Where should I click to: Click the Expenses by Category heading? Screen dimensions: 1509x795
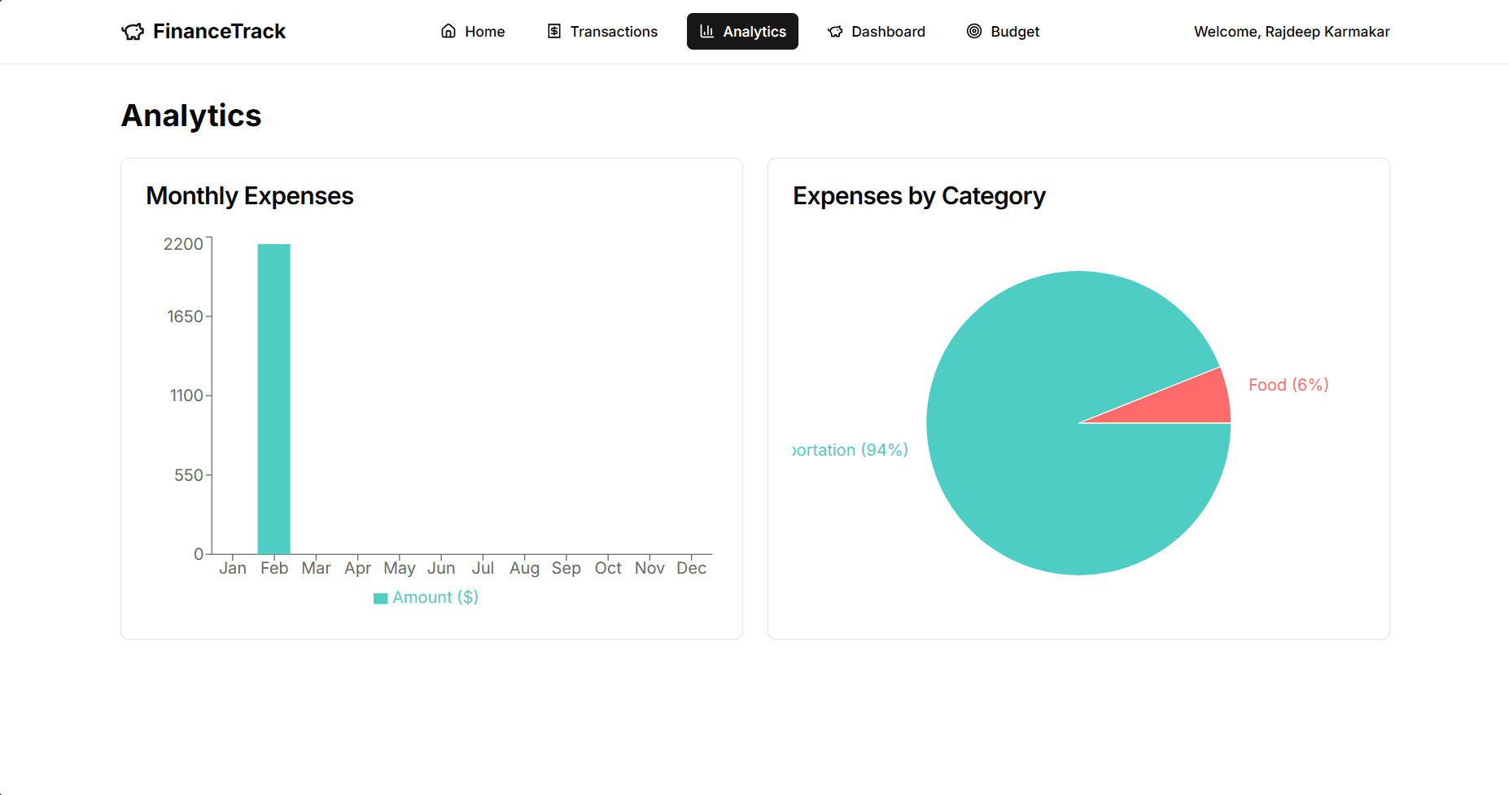920,195
